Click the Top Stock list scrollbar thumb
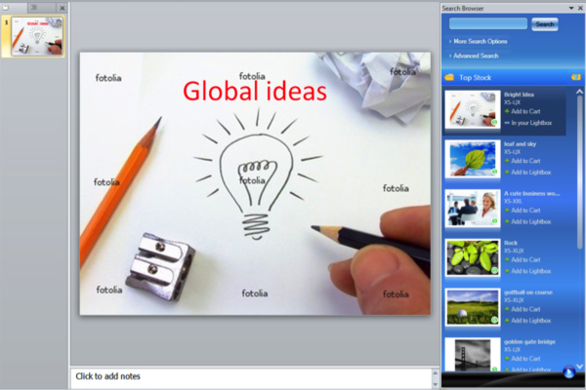Screen dimensions: 586x390 point(579,172)
